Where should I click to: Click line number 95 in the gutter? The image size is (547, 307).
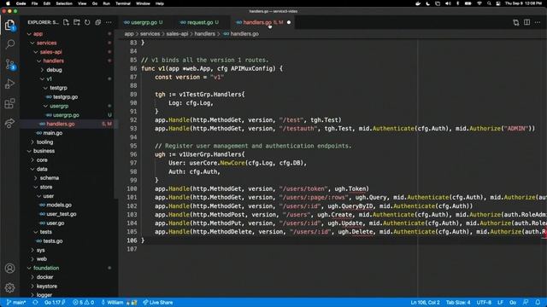click(x=133, y=146)
